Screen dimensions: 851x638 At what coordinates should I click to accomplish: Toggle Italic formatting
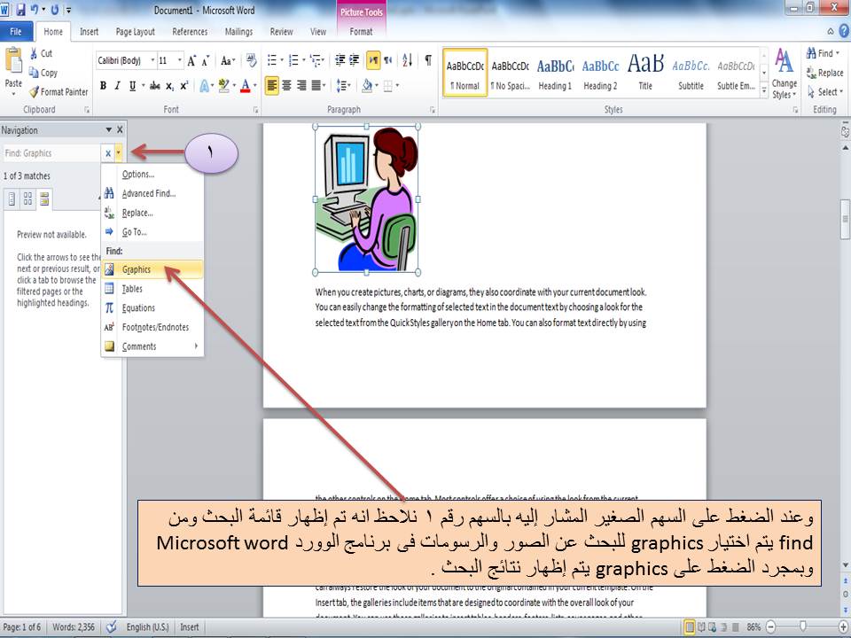coord(117,86)
